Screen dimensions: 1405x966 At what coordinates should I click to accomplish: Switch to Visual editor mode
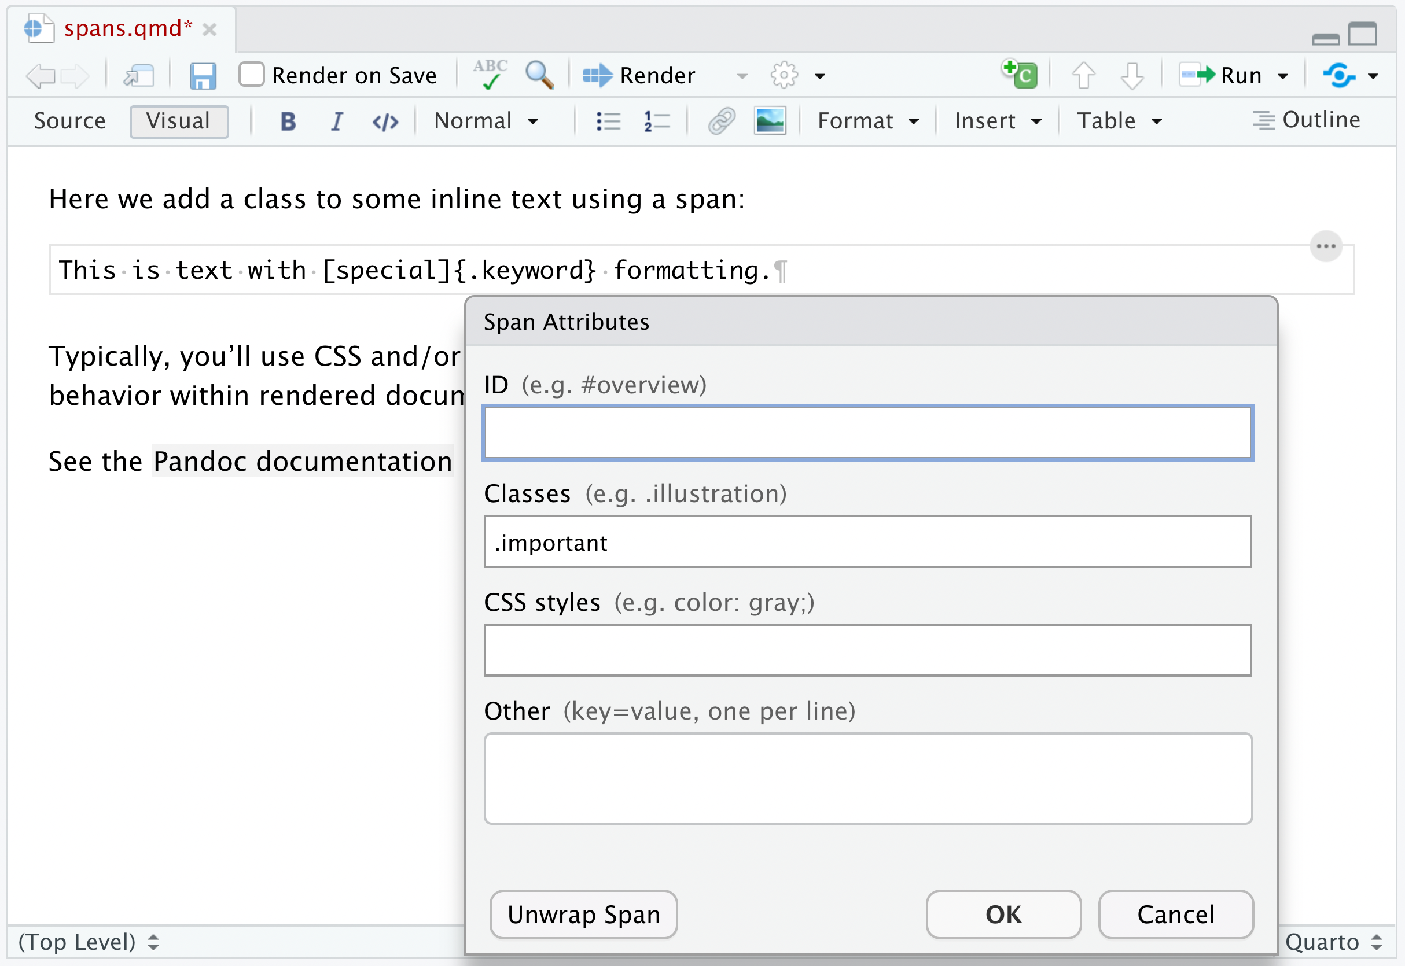click(x=179, y=121)
